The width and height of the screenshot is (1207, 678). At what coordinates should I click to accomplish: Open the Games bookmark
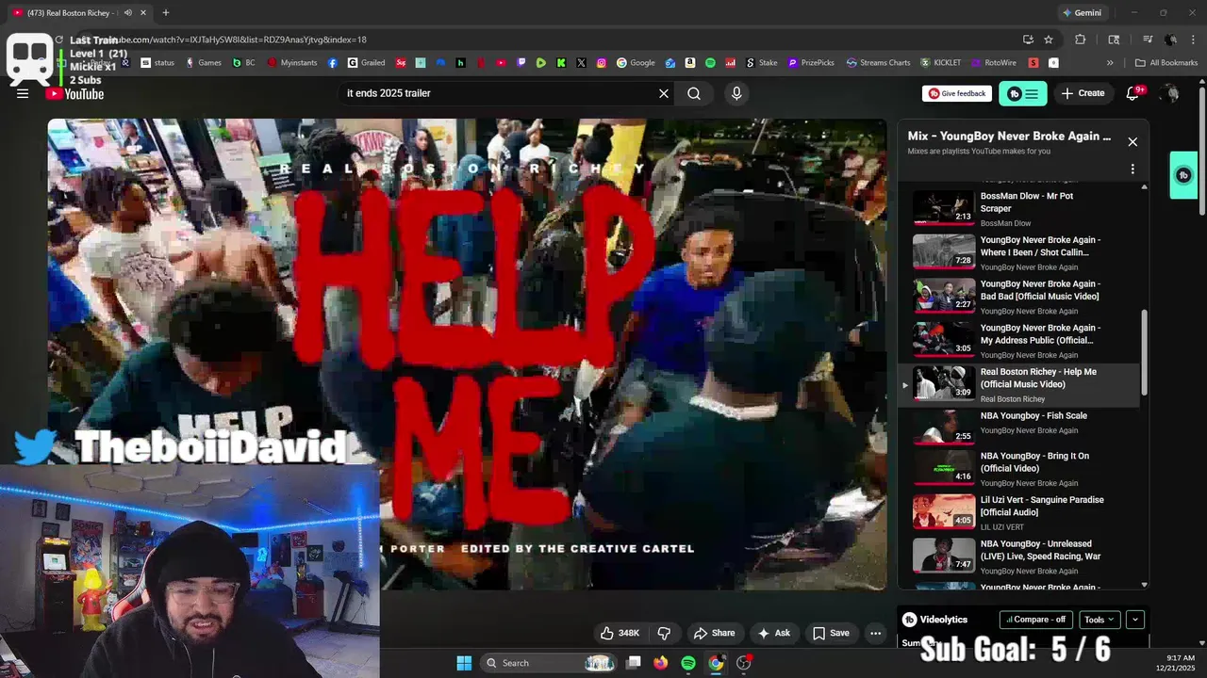pos(204,63)
